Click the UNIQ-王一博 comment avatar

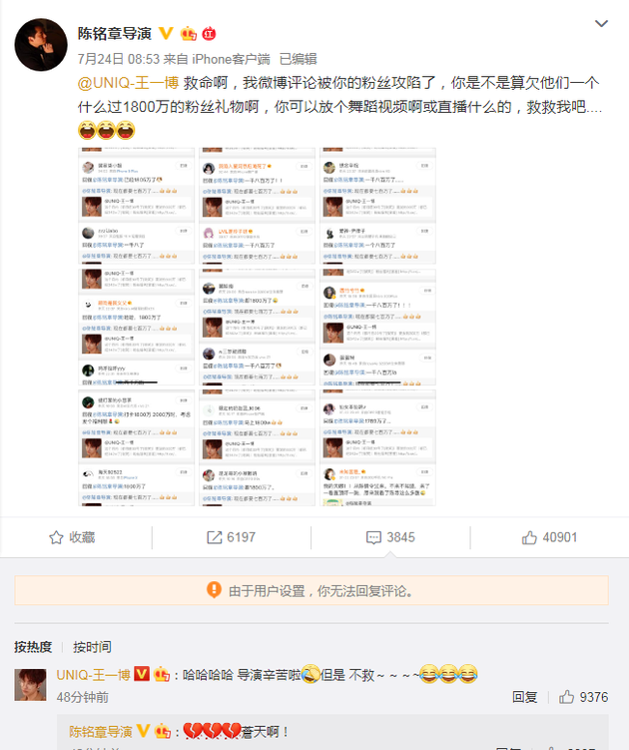coord(31,685)
